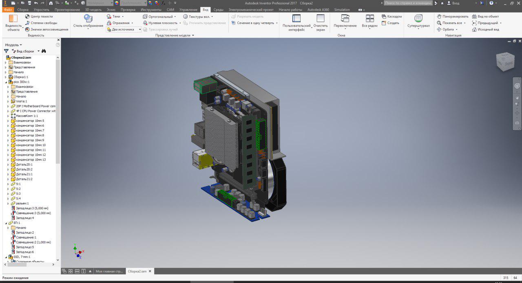Collapse the pico 300w:1 tree node

6,82
